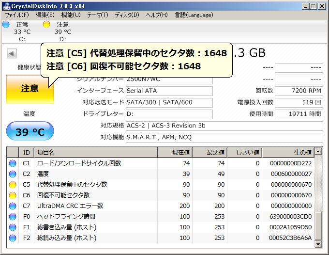This screenshot has height=255, width=329.
Task: Click the 生の値 column header
Action: tap(288, 153)
